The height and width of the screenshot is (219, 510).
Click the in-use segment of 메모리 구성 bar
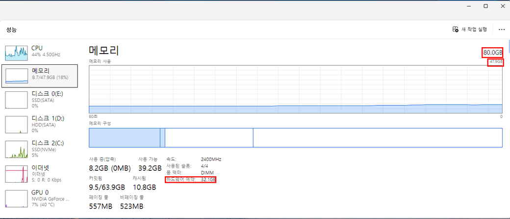[x=125, y=137]
